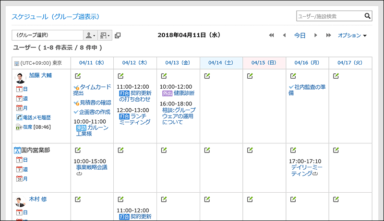Open week view for 加藤 大輔
Viewport: 384px width, 221px height.
22,99
